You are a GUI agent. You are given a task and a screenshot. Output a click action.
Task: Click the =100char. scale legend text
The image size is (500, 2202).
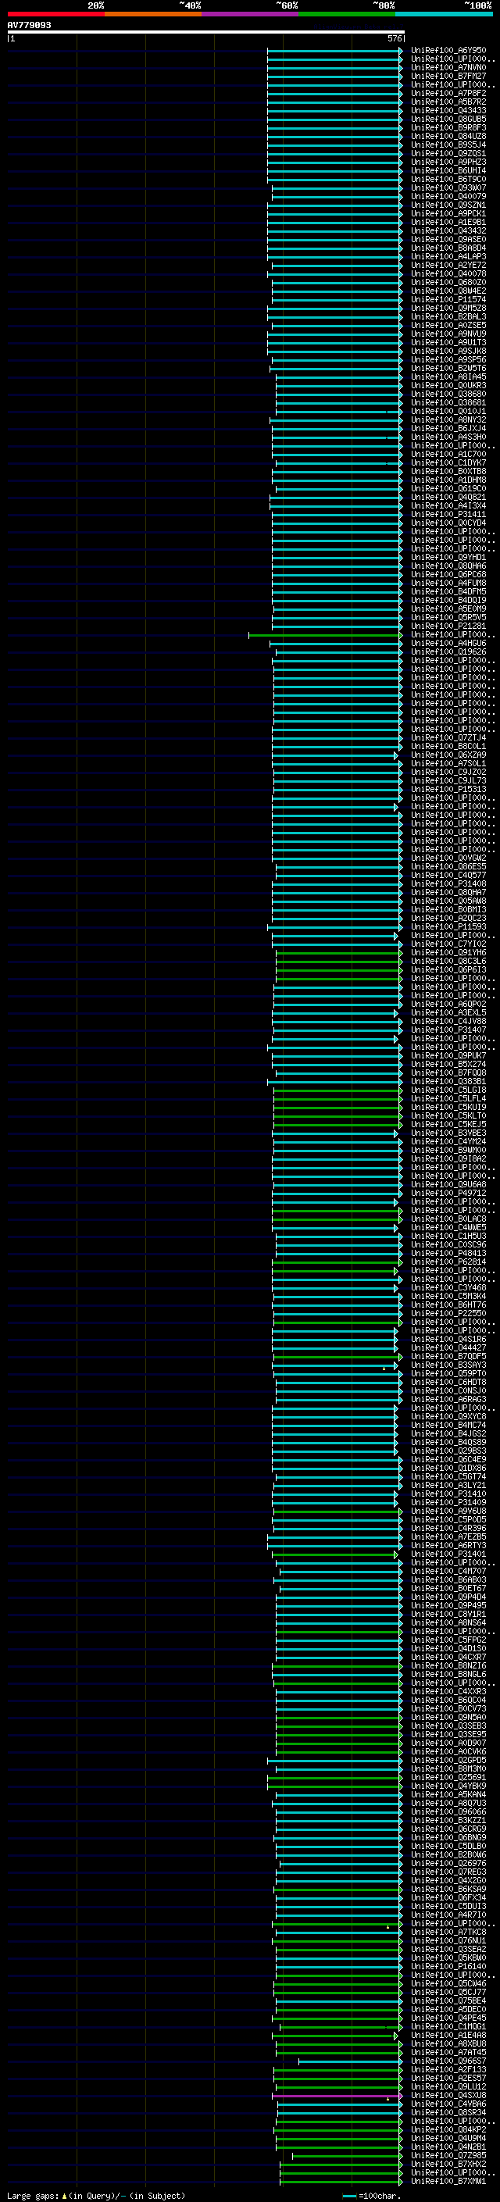380,2196
